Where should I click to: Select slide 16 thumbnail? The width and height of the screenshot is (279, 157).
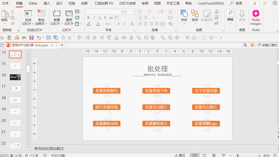click(15, 77)
